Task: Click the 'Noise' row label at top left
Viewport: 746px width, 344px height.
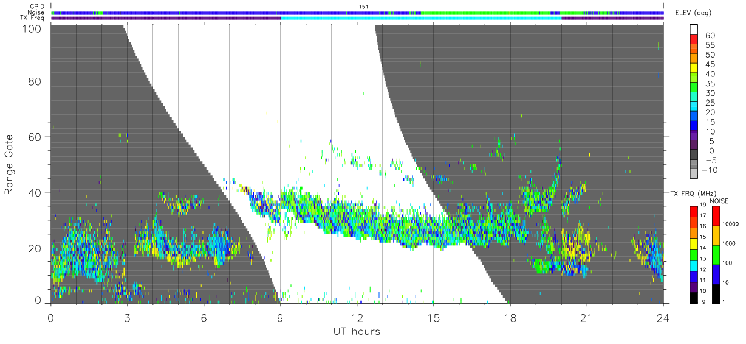Action: pyautogui.click(x=36, y=12)
